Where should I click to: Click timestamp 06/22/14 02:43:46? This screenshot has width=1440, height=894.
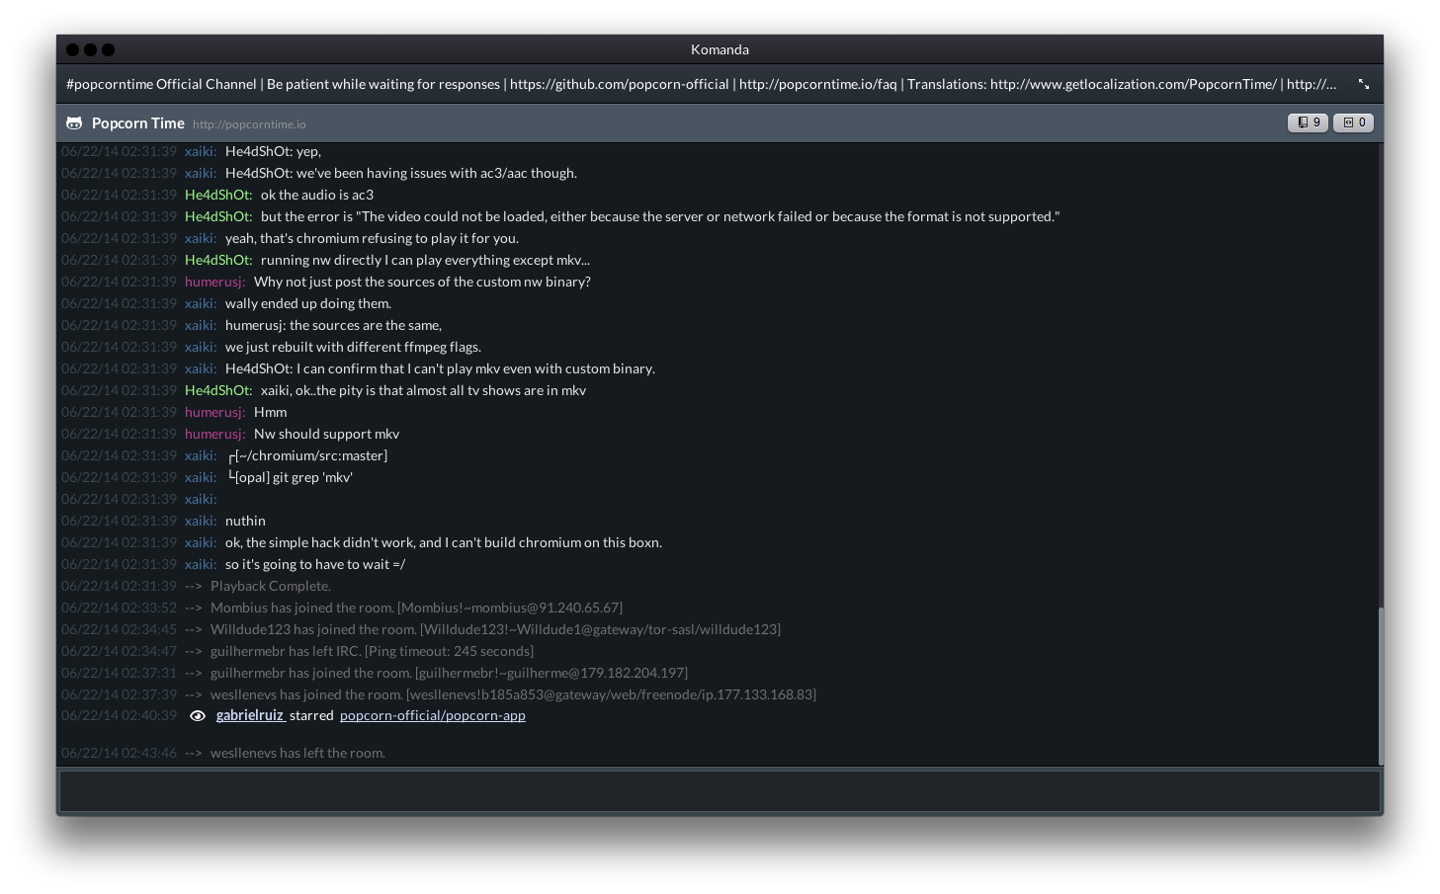click(119, 753)
